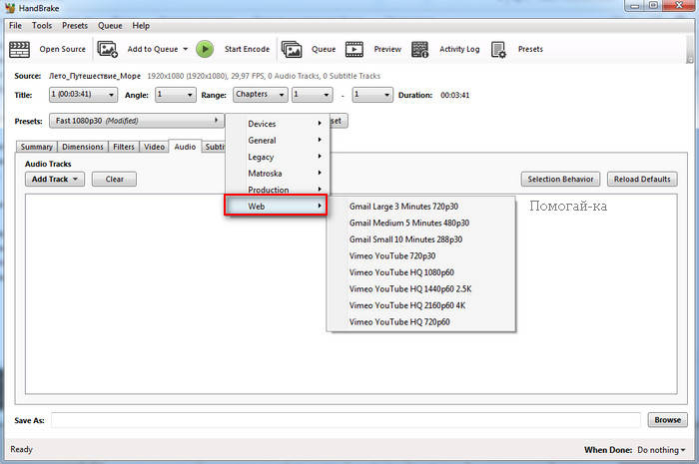The image size is (699, 464).
Task: Open the Angle dropdown
Action: click(x=176, y=95)
